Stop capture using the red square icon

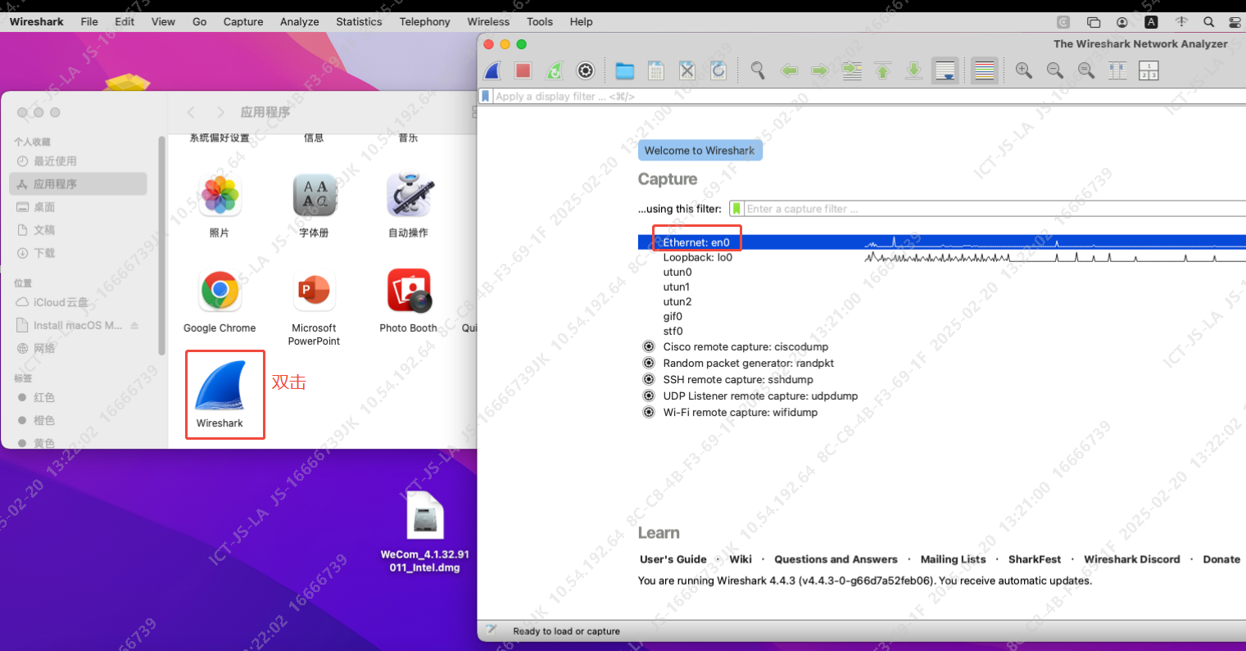pos(523,71)
